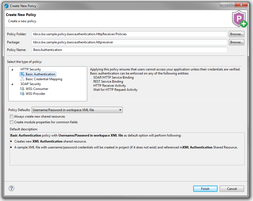The height and width of the screenshot is (201, 253).
Task: Click into the Policy Name field
Action: coord(129,50)
